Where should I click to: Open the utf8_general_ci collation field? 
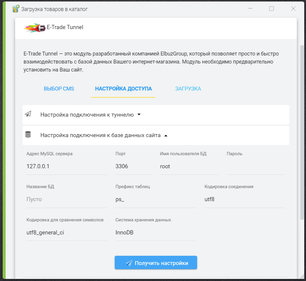pyautogui.click(x=67, y=233)
